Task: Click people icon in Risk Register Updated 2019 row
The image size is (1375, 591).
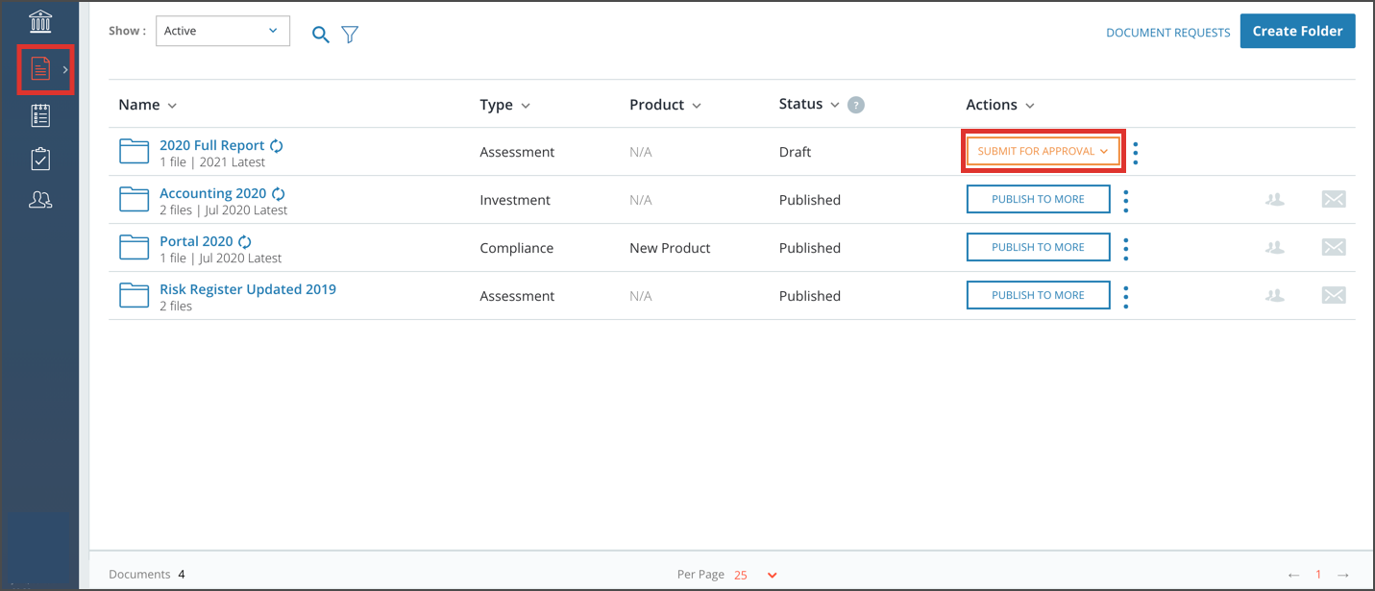Action: [1275, 295]
